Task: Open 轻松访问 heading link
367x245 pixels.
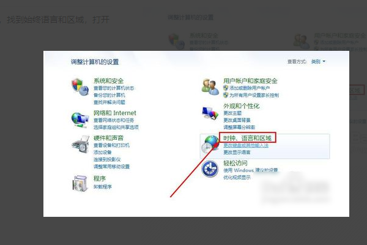Action: point(235,163)
